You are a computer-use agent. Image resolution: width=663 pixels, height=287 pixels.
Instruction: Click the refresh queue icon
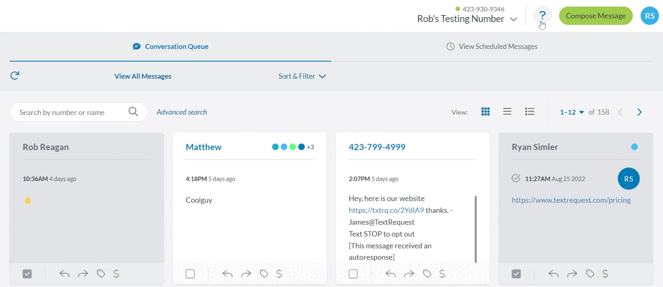pos(15,76)
